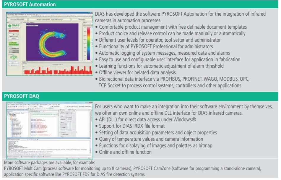The height and width of the screenshot is (180, 281).
Task: Click "More software packages are available" line
Action: tap(49, 163)
